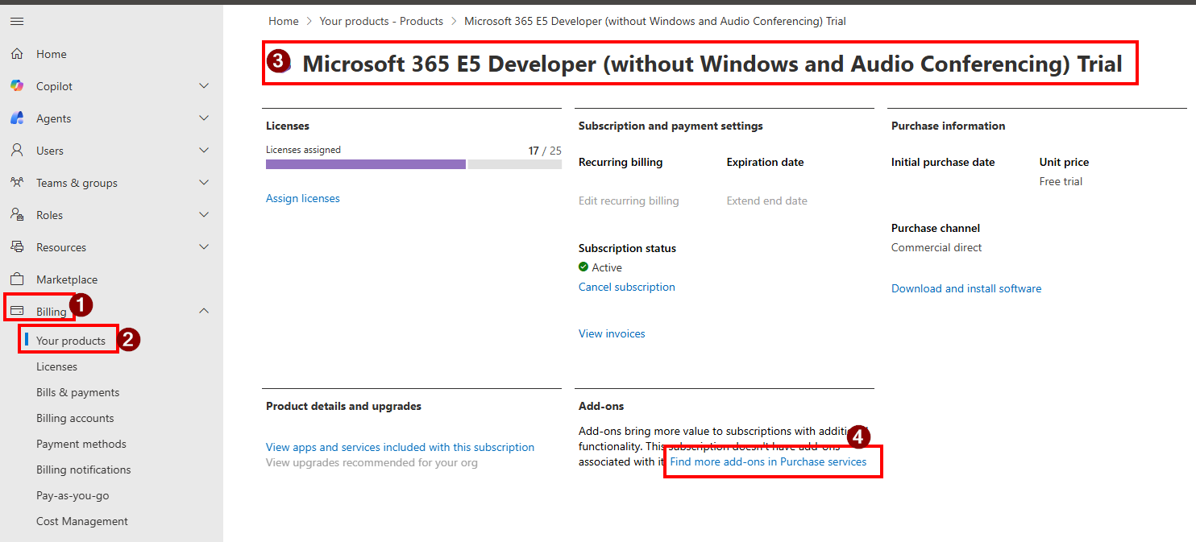Click the green Active status checkmark icon

click(583, 267)
